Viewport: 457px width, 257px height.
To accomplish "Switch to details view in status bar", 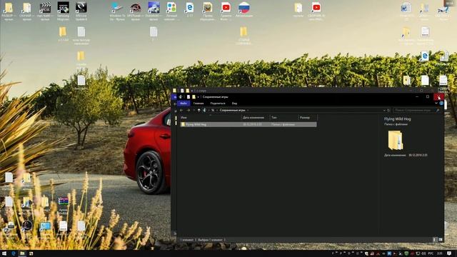I will point(435,240).
